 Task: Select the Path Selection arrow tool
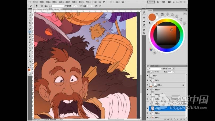pyautogui.click(x=30, y=56)
